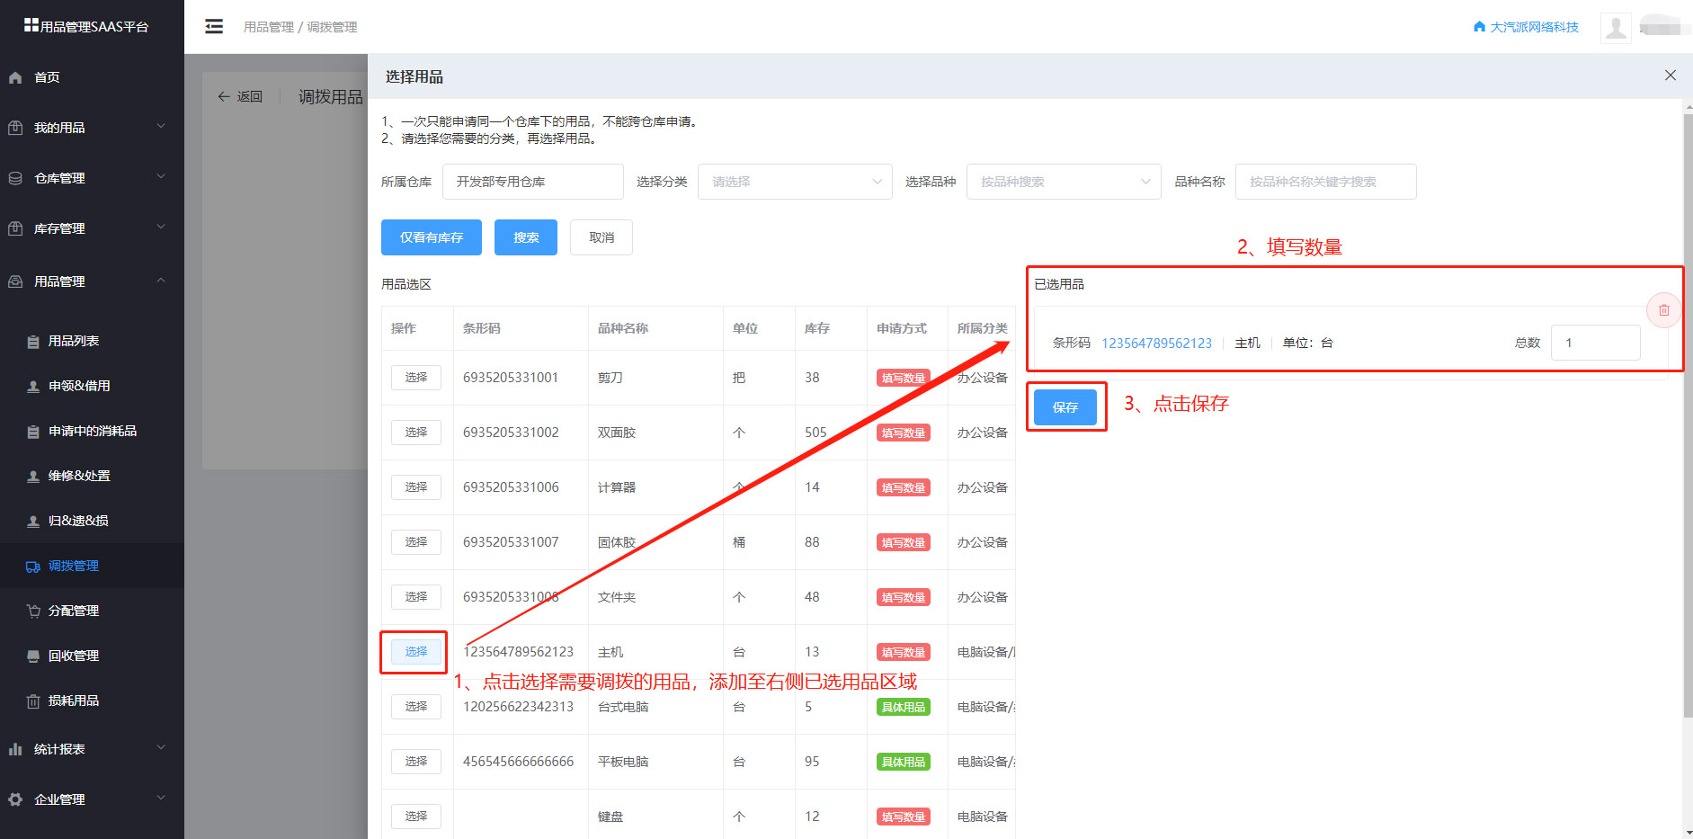The height and width of the screenshot is (839, 1693).
Task: Click the 总数 quantity input field
Action: (x=1596, y=343)
